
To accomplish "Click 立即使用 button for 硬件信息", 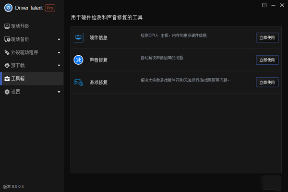I will pos(267,37).
